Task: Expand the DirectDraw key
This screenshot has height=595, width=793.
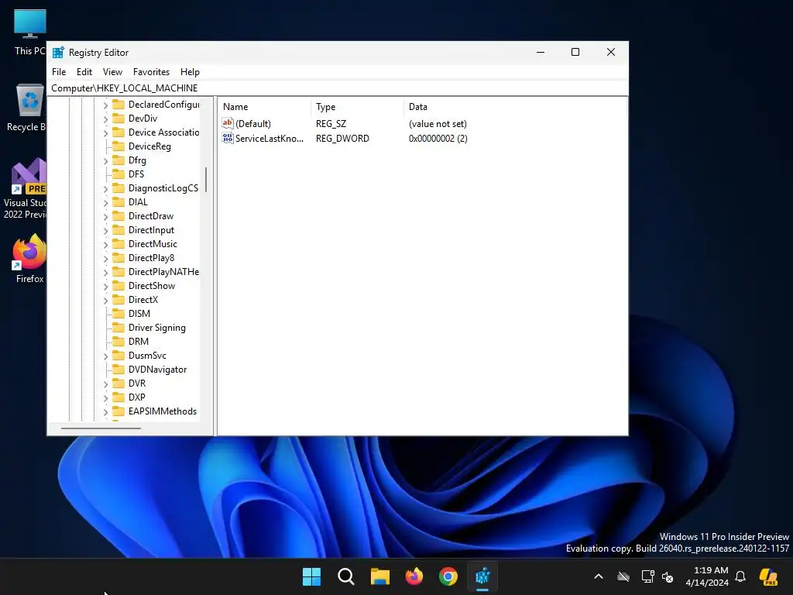Action: tap(105, 217)
